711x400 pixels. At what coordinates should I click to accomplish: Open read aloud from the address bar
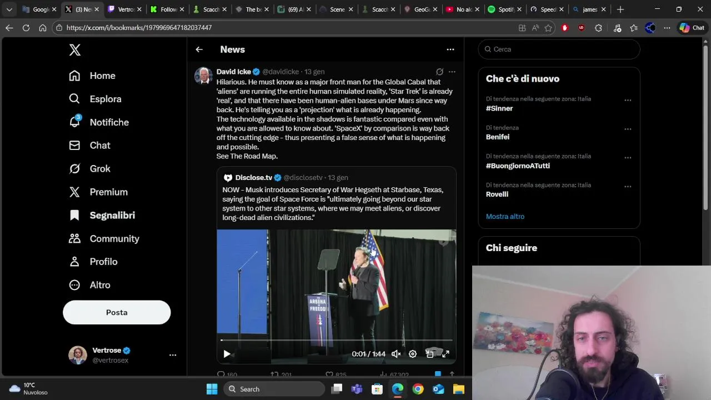pyautogui.click(x=535, y=28)
